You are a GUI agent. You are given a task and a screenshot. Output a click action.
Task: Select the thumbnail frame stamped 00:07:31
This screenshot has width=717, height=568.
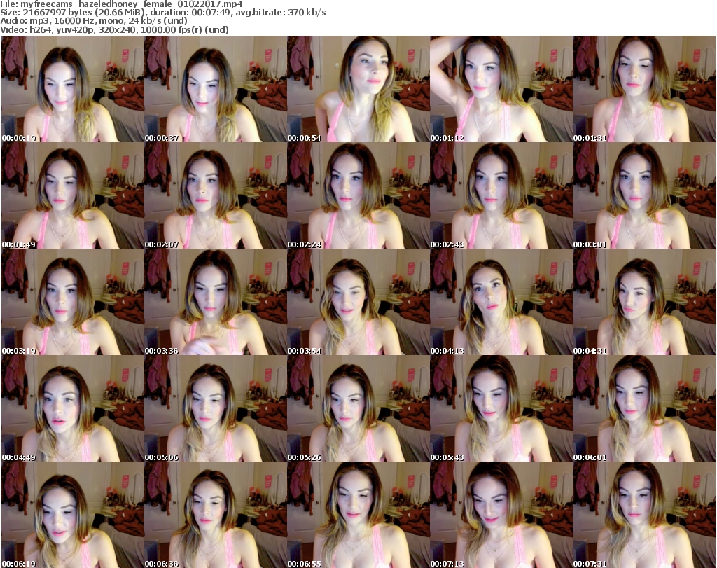tap(644, 515)
